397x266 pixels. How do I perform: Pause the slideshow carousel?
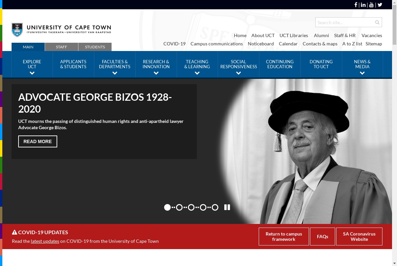point(227,207)
